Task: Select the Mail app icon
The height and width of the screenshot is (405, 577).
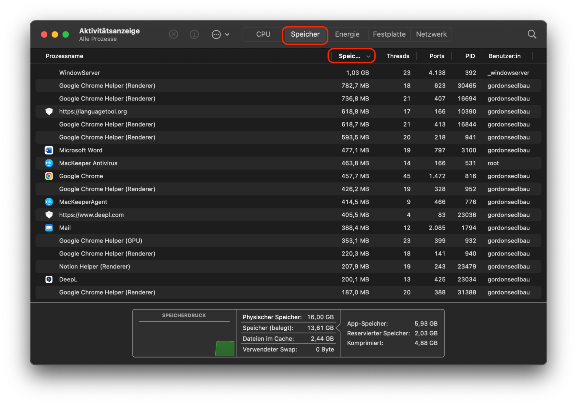Action: tap(49, 228)
